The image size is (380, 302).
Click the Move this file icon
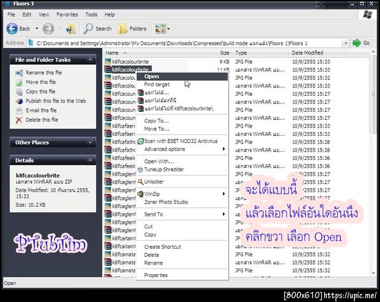click(x=19, y=82)
